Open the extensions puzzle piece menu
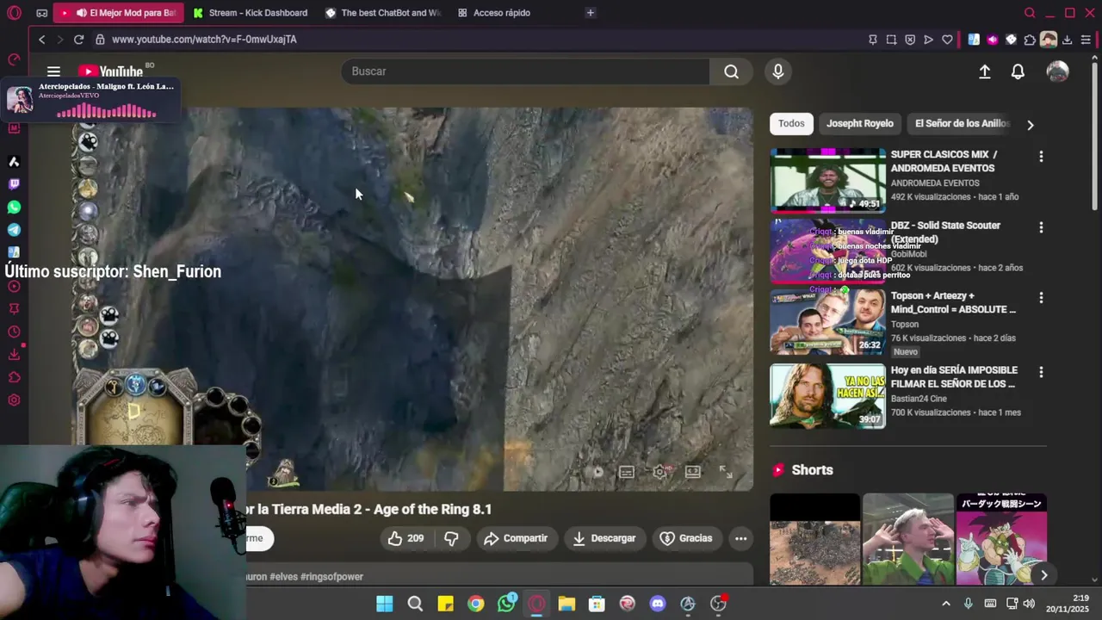Viewport: 1102px width, 620px height. (x=1030, y=40)
